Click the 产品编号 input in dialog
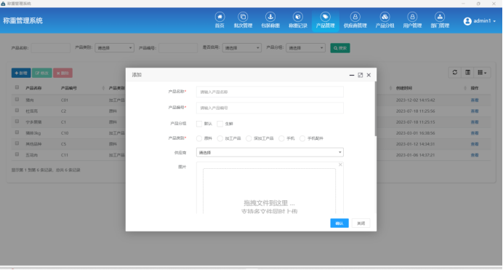The width and height of the screenshot is (503, 270). 270,108
